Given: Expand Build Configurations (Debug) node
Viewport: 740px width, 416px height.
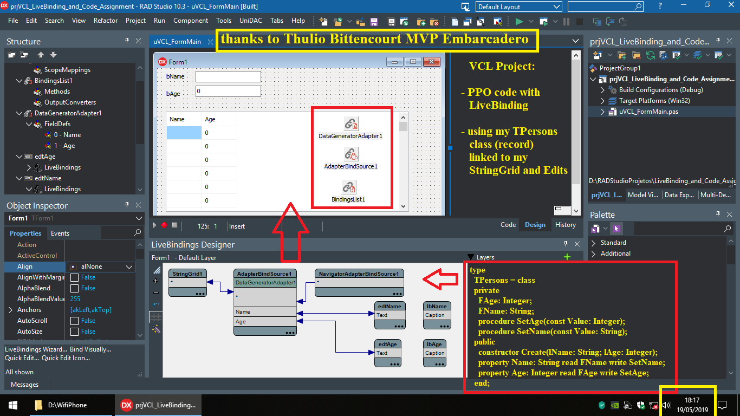Looking at the screenshot, I should point(603,90).
